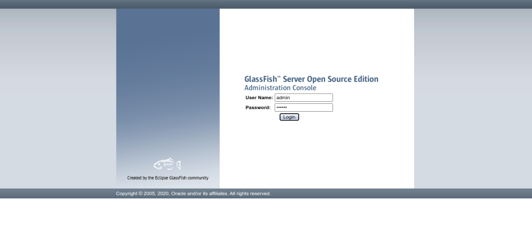532x241 pixels.
Task: Focus the Password input field
Action: (x=303, y=108)
